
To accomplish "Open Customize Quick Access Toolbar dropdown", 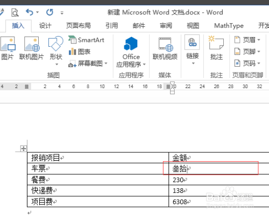I will [x=62, y=13].
